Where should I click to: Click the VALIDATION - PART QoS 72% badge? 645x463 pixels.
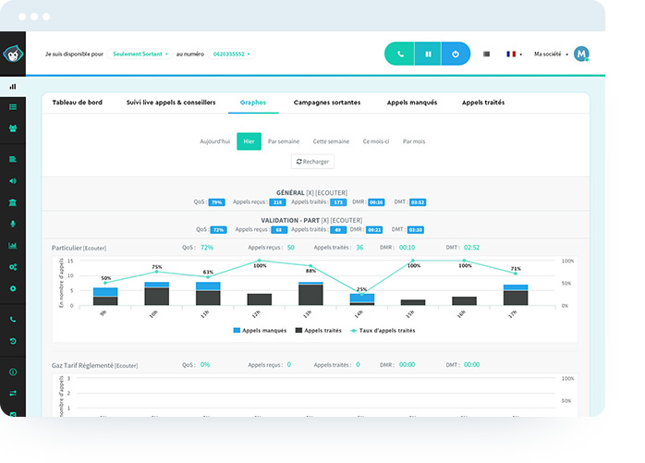pos(218,230)
